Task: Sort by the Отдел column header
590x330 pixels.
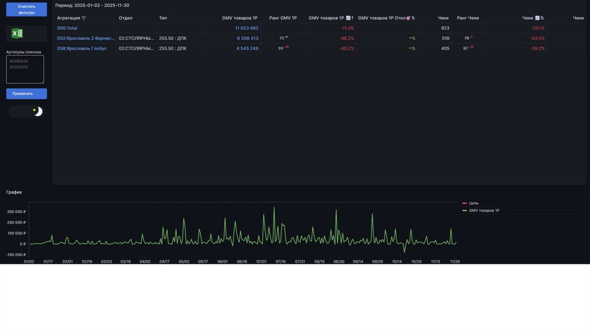Action: pyautogui.click(x=126, y=18)
